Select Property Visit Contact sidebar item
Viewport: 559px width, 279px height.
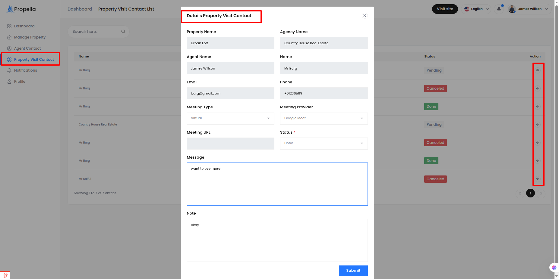30,59
